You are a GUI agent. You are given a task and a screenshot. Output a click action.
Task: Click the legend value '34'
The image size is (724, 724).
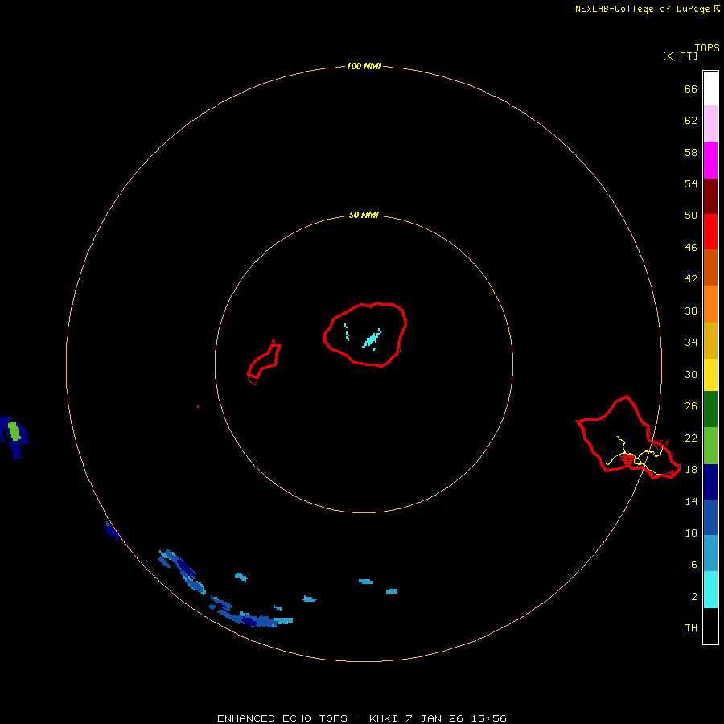coord(691,342)
